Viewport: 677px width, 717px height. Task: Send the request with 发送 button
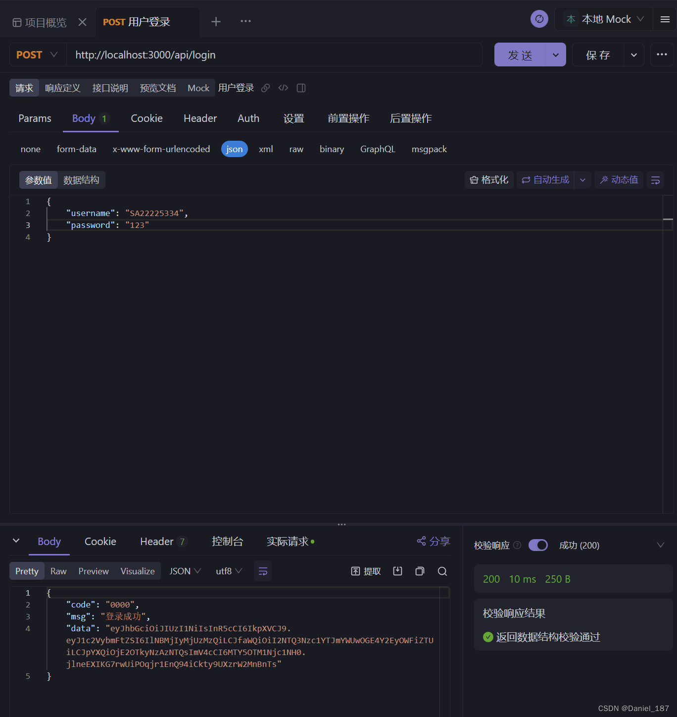tap(520, 55)
